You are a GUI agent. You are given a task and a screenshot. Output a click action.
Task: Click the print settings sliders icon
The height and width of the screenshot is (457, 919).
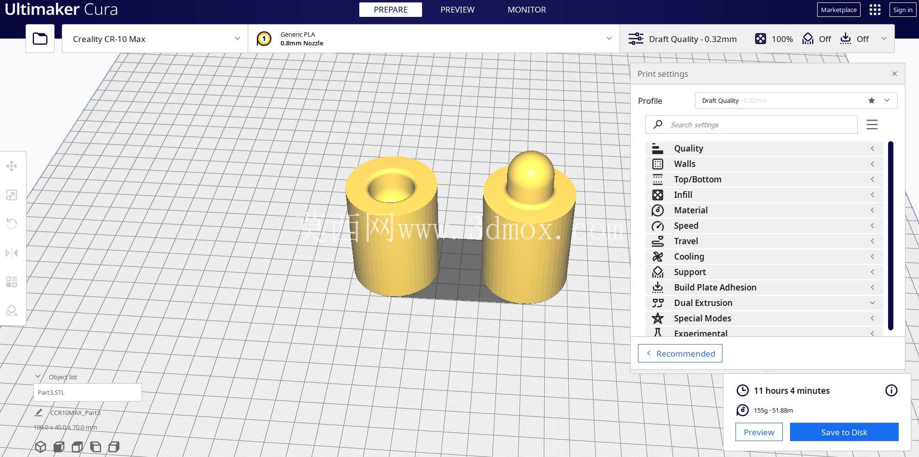pos(636,39)
